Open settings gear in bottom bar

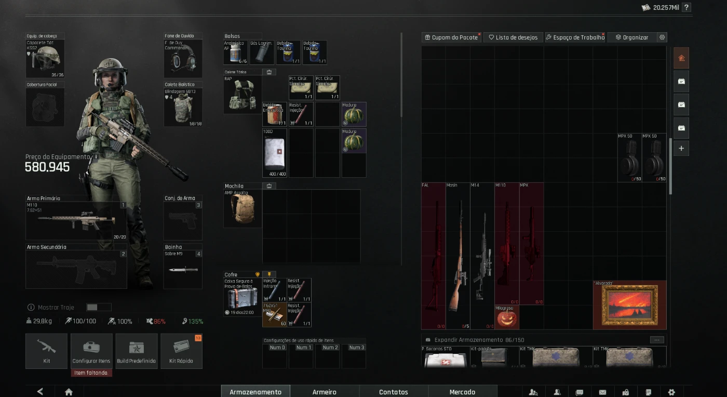pos(671,392)
